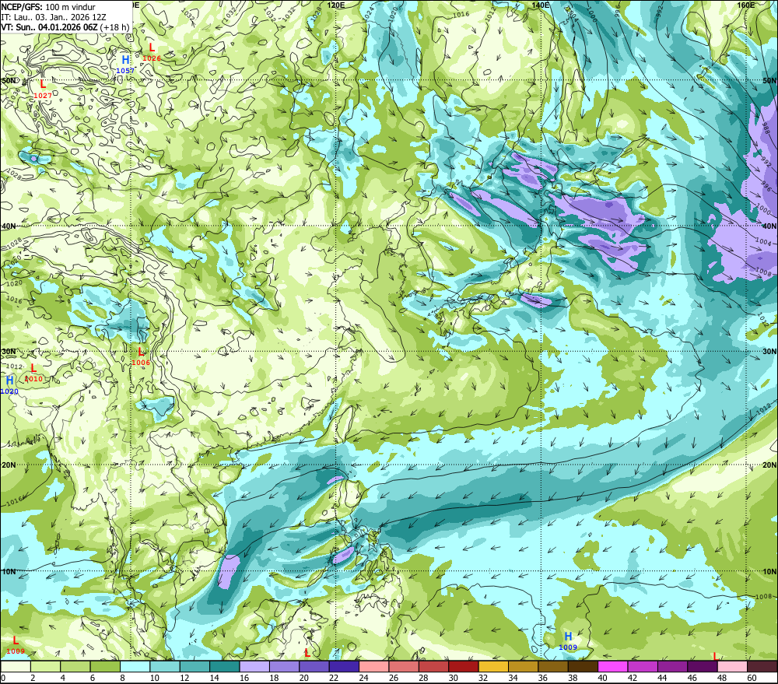Click the red L 1010 low-pressure marker

point(33,373)
